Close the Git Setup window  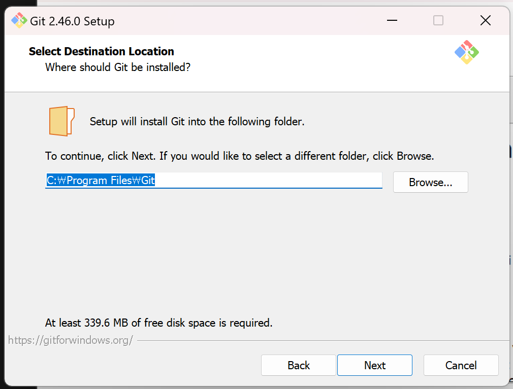[486, 21]
